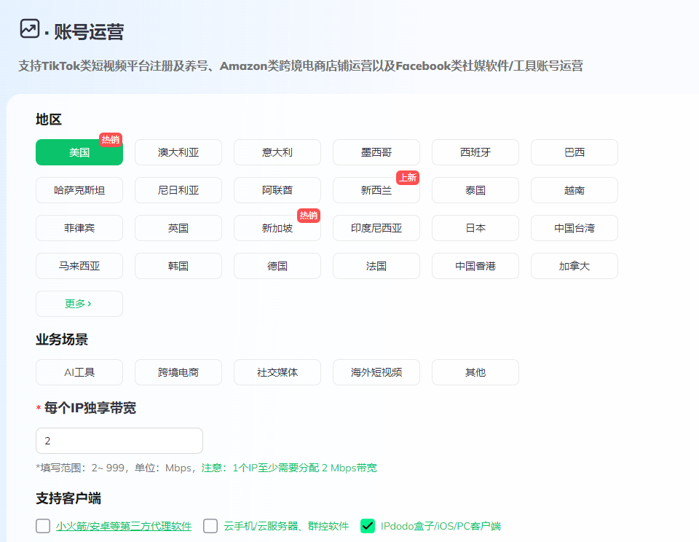Image resolution: width=699 pixels, height=542 pixels.
Task: Choose 中国香港 region
Action: 475,266
